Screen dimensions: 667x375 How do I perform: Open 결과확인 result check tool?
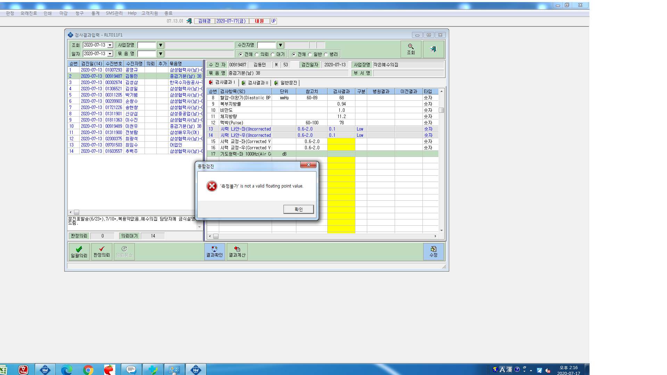tap(214, 252)
